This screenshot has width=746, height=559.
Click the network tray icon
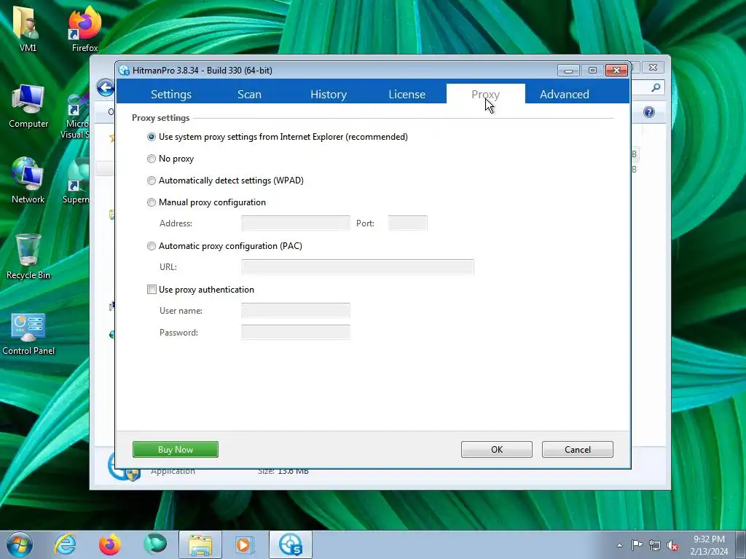(x=655, y=545)
